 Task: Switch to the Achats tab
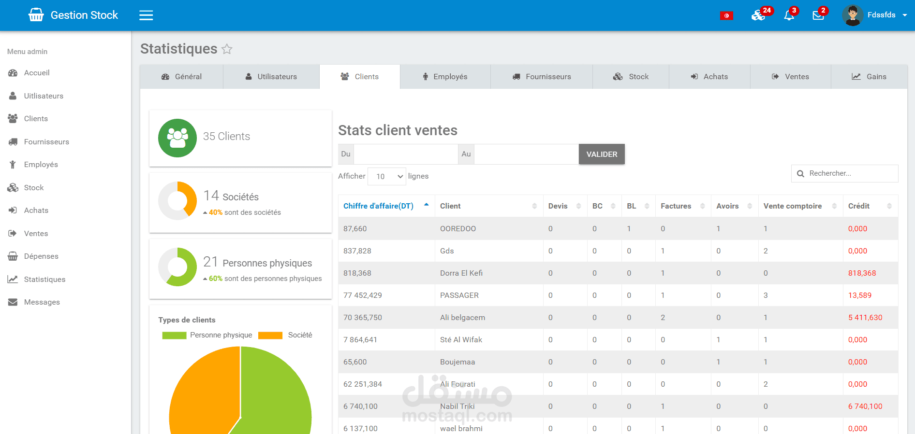pos(709,77)
